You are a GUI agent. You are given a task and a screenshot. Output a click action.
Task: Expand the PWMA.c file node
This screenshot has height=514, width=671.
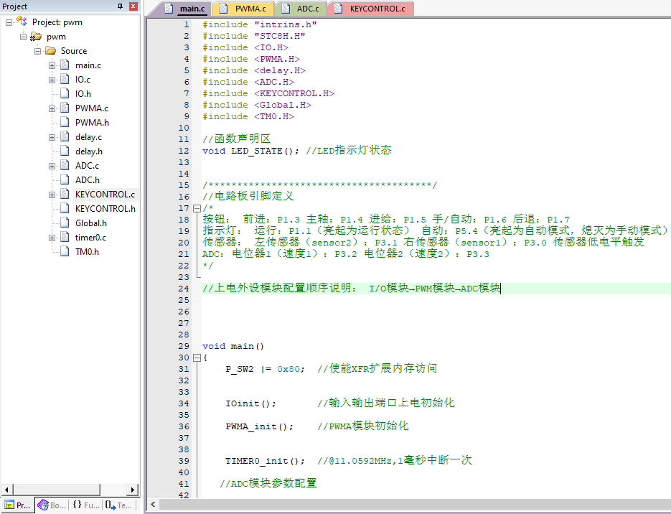click(x=52, y=108)
